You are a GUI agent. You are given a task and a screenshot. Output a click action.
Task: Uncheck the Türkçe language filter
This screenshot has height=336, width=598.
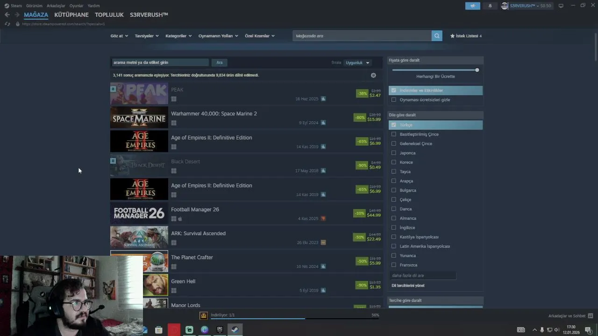(x=394, y=125)
